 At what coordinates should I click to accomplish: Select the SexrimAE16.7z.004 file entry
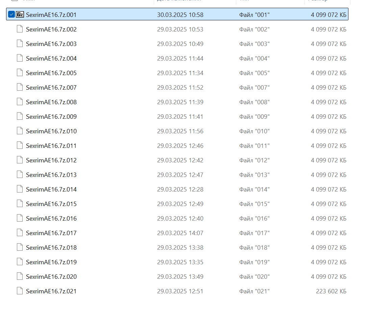point(51,59)
